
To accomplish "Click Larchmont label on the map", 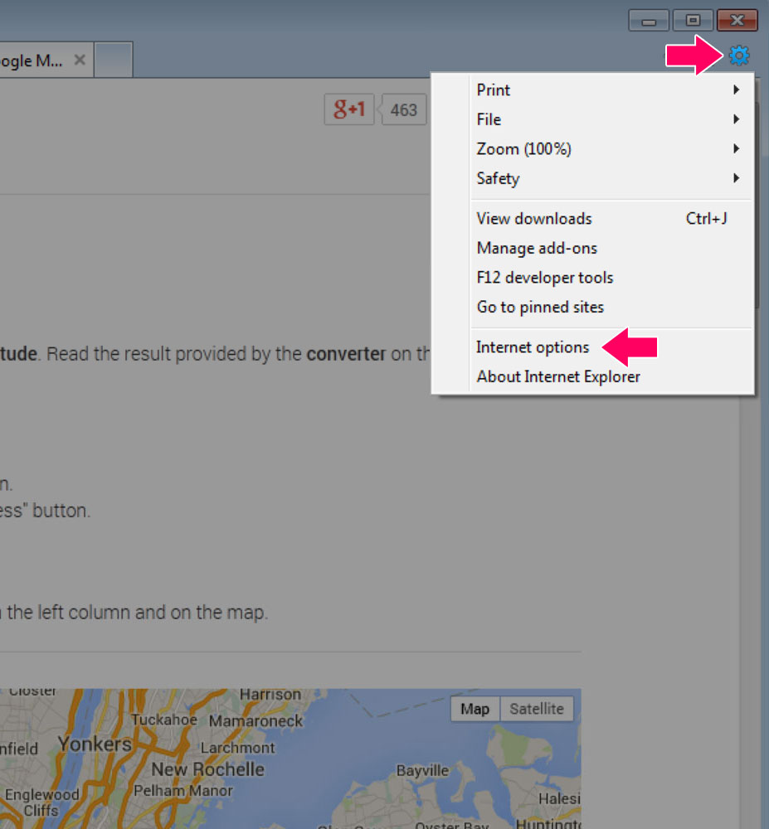I will 237,748.
